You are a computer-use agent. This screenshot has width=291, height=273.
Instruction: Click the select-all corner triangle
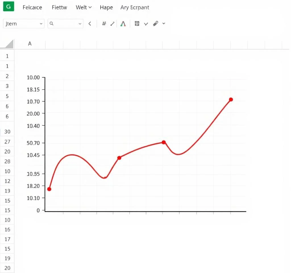pos(8,44)
